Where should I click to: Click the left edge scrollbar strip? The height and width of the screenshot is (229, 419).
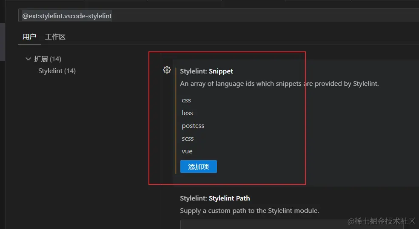click(3, 42)
